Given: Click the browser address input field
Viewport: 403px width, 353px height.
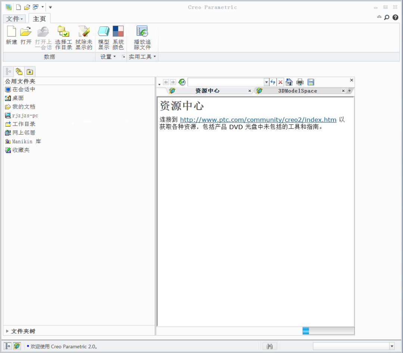Looking at the screenshot, I should coord(226,82).
